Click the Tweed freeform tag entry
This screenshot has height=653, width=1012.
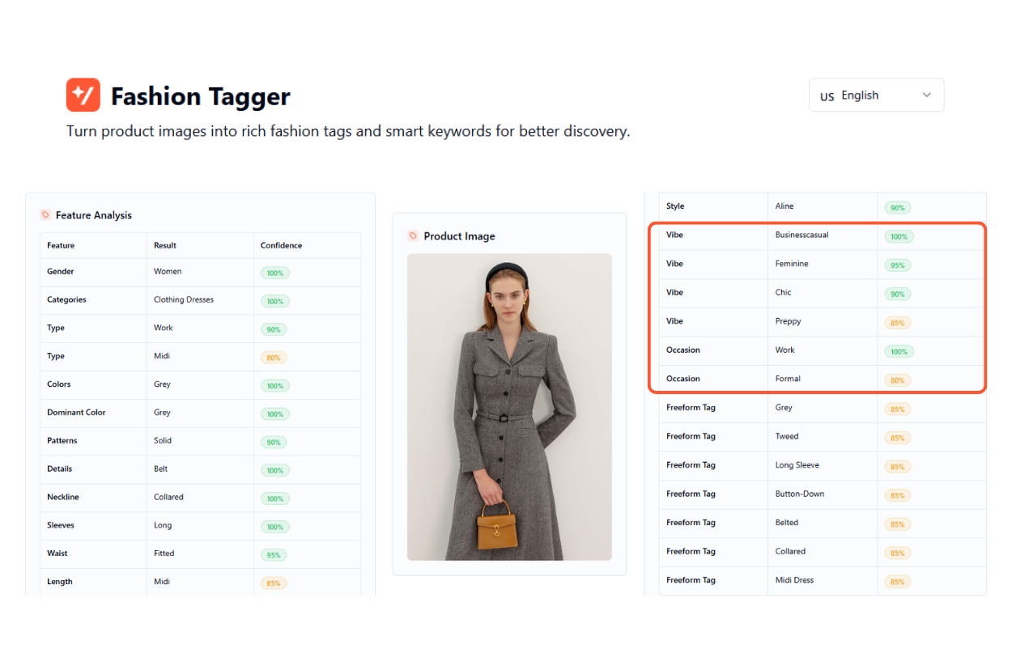[x=786, y=436]
